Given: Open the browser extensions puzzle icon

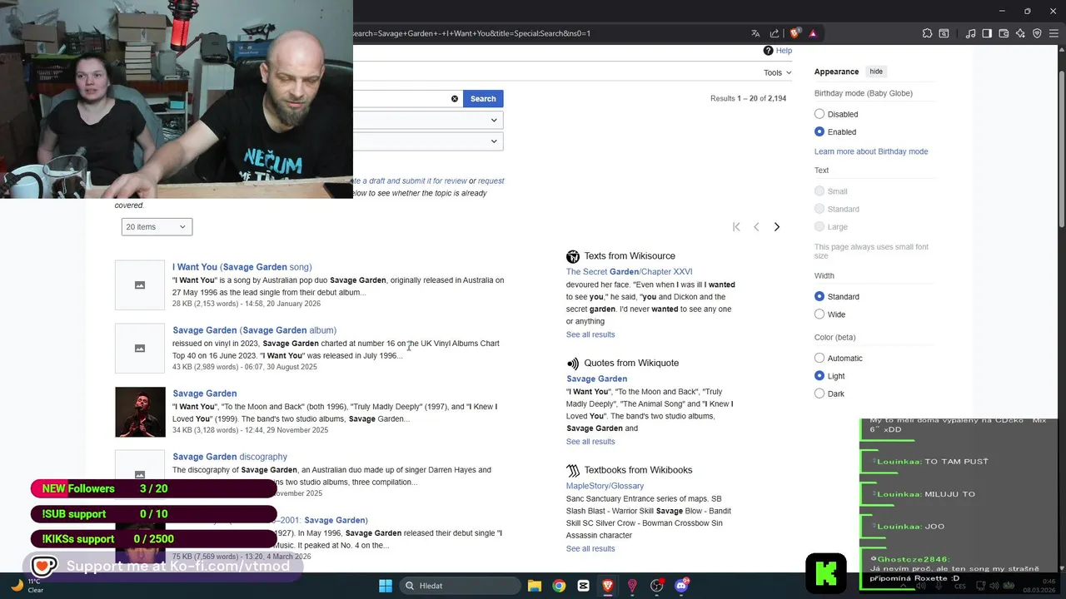Looking at the screenshot, I should coord(927,33).
